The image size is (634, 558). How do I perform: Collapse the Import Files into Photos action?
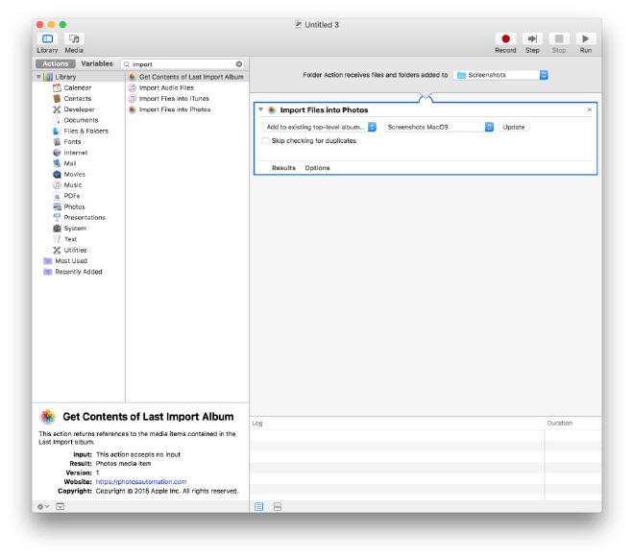coord(260,109)
